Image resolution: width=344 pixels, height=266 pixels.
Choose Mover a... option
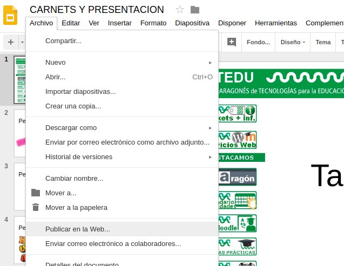(x=122, y=193)
